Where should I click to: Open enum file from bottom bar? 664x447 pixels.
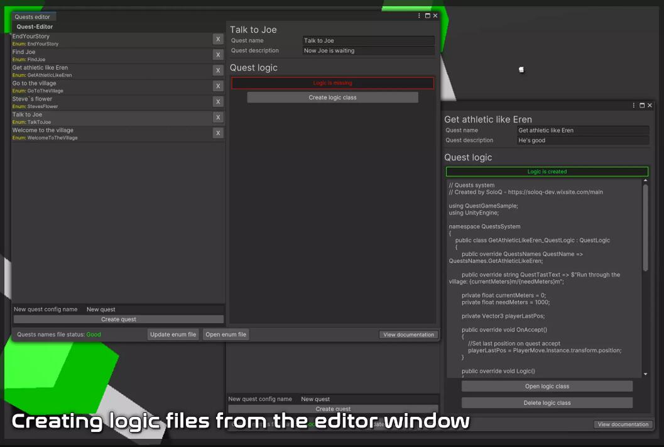[226, 334]
